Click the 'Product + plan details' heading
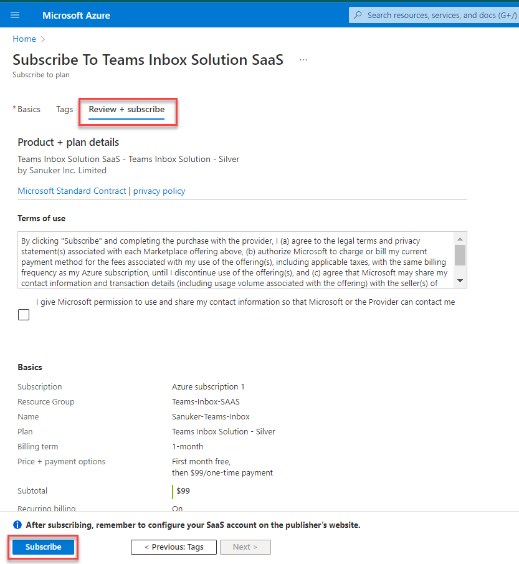The height and width of the screenshot is (564, 519). click(69, 143)
